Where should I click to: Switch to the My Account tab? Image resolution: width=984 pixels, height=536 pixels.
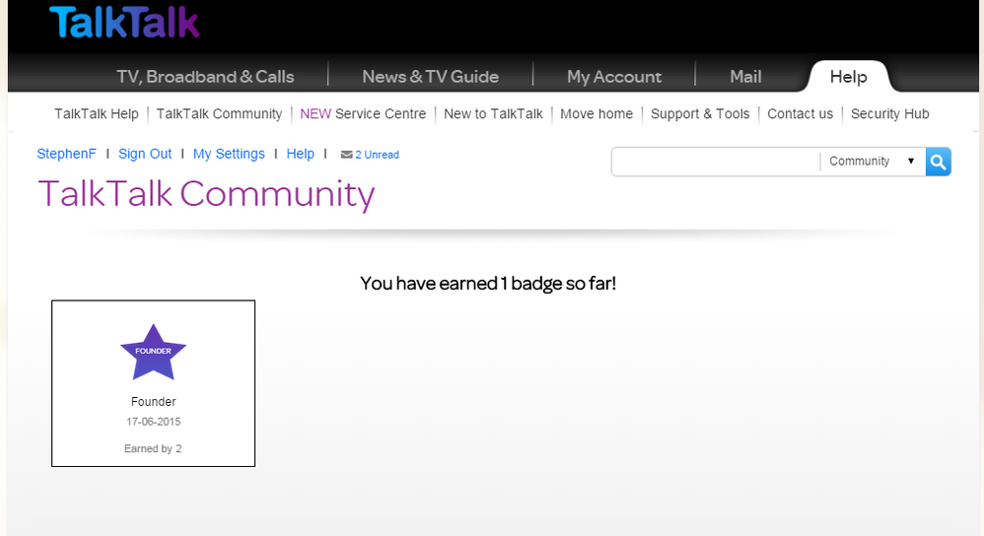click(613, 77)
